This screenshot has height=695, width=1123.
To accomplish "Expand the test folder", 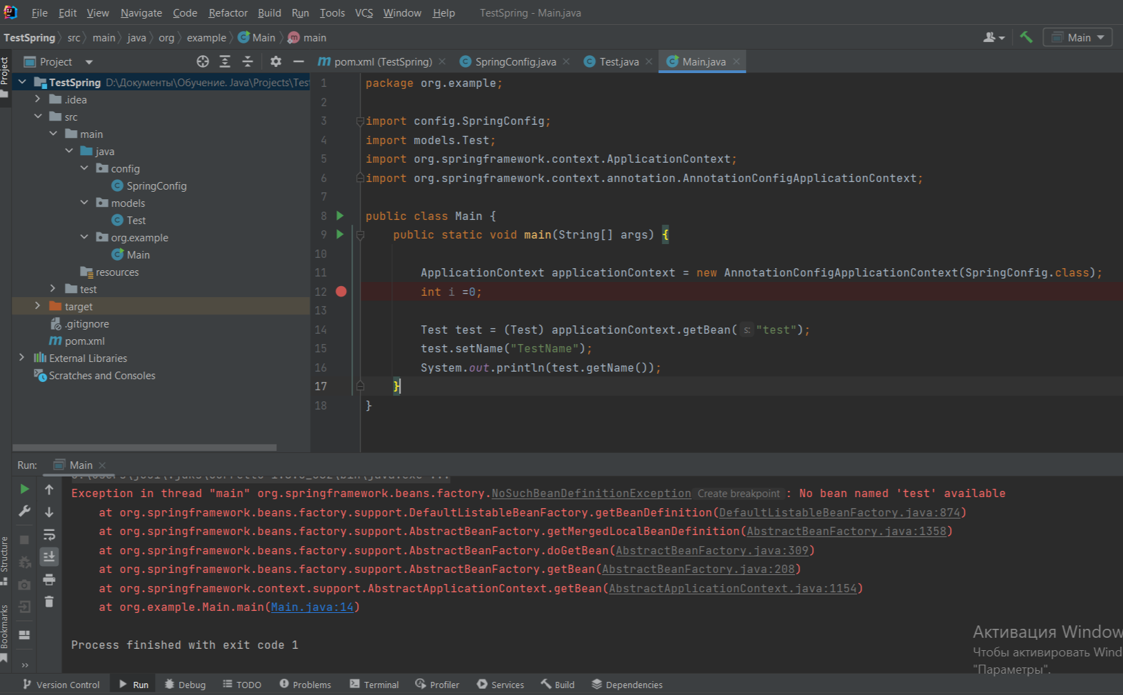I will (x=52, y=289).
